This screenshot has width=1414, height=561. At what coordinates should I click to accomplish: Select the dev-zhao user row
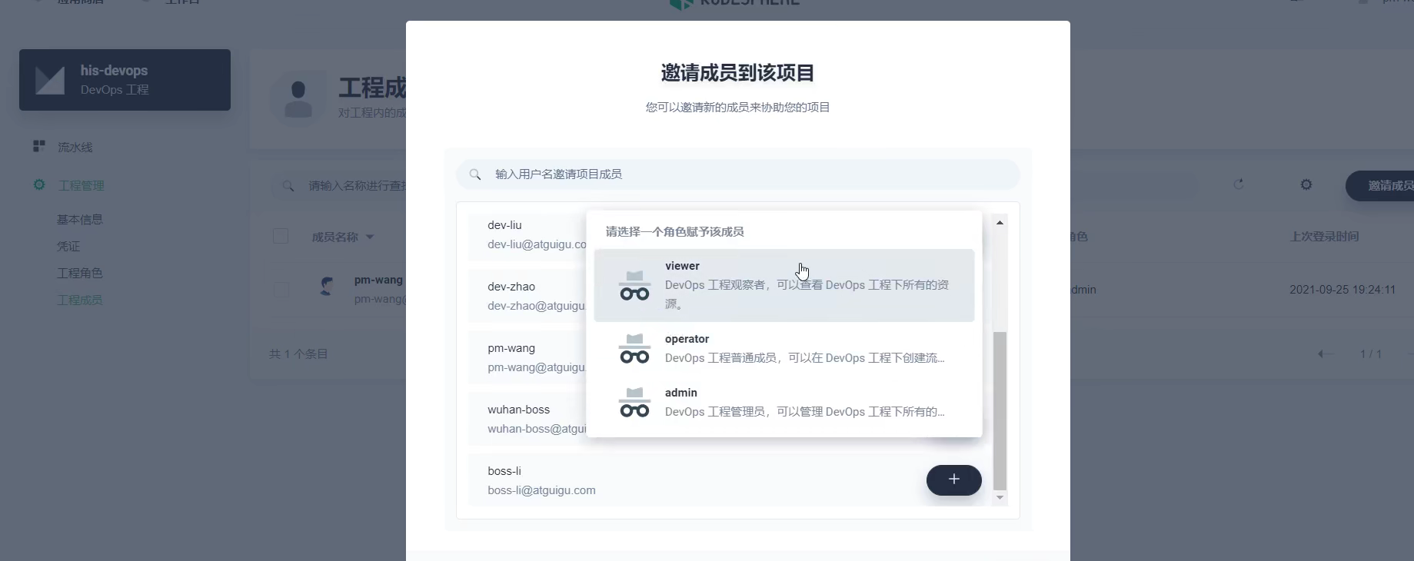pyautogui.click(x=527, y=296)
